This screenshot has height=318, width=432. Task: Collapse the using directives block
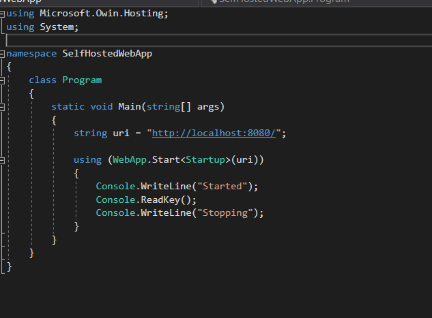[x=3, y=13]
